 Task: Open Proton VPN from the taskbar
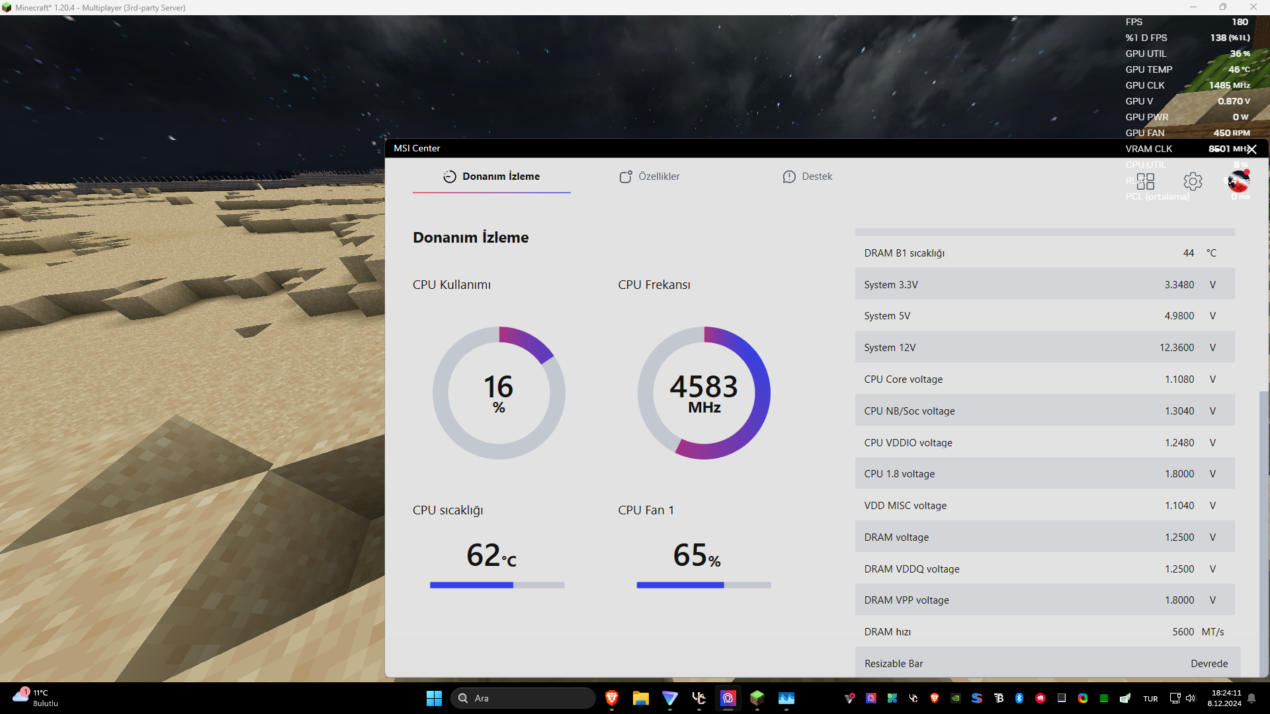[669, 698]
